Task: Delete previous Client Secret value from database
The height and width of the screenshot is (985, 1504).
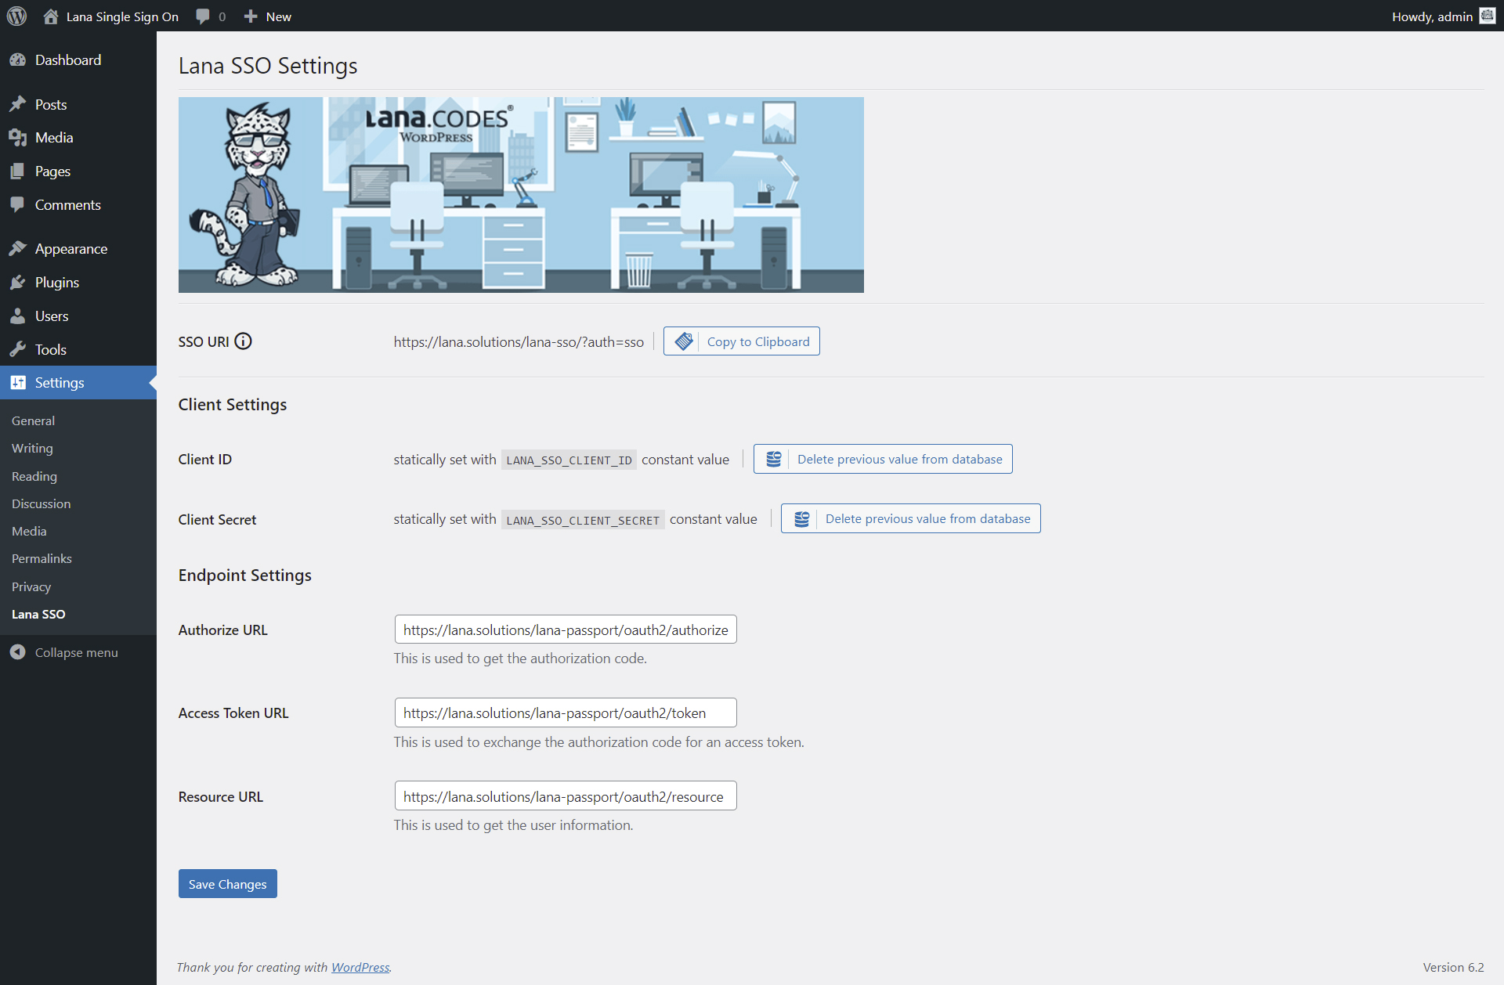Action: point(910,518)
